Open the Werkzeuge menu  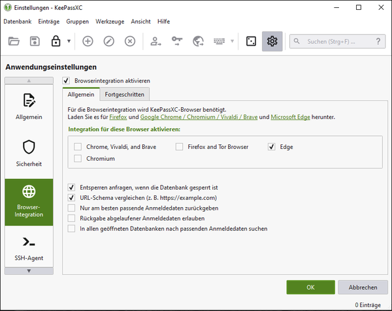coord(110,22)
